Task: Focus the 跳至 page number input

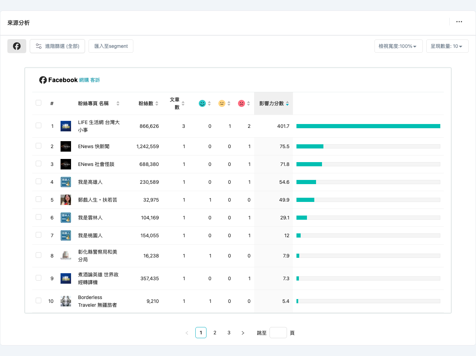Action: click(x=278, y=333)
